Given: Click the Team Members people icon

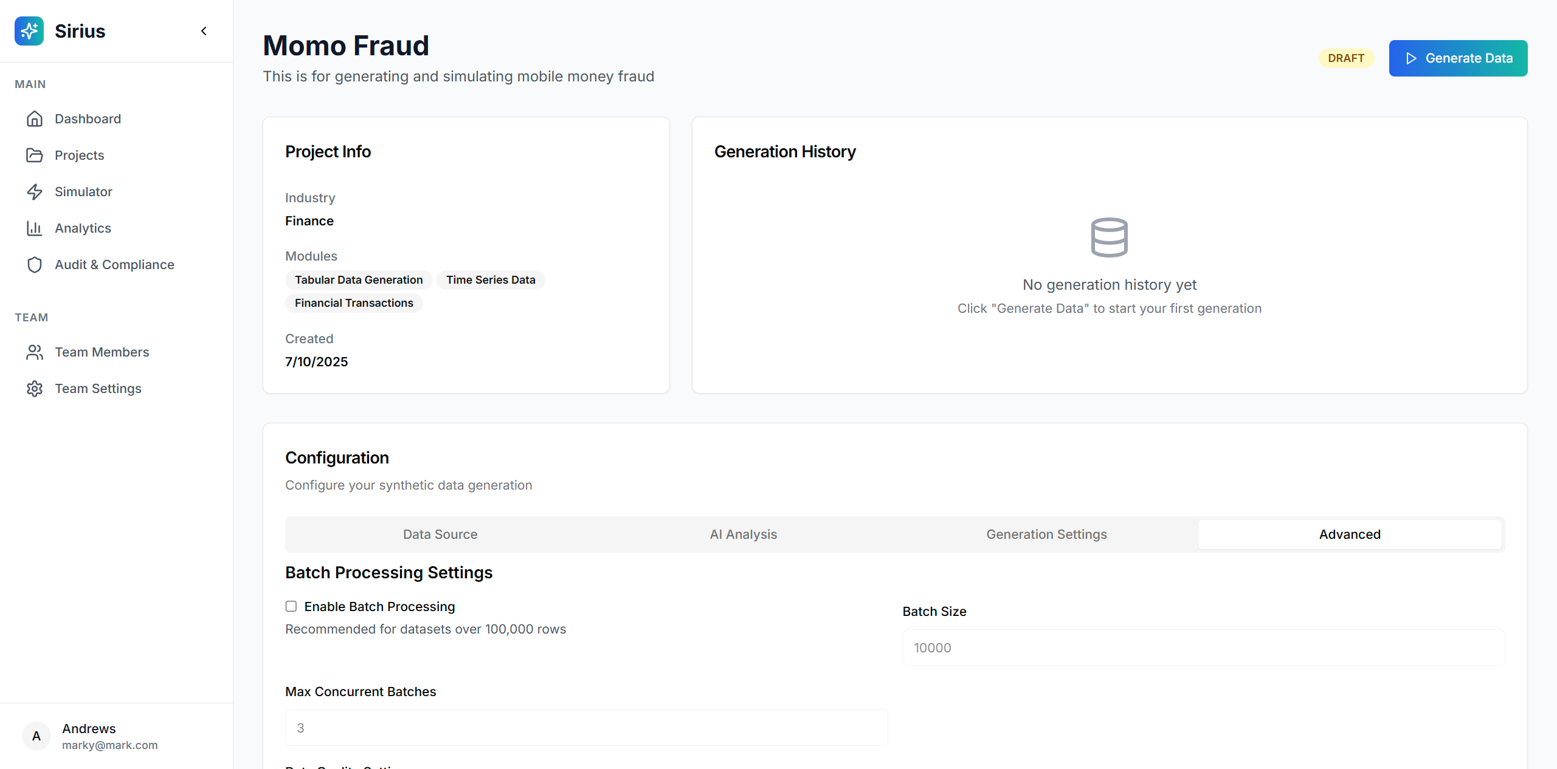Looking at the screenshot, I should [35, 352].
